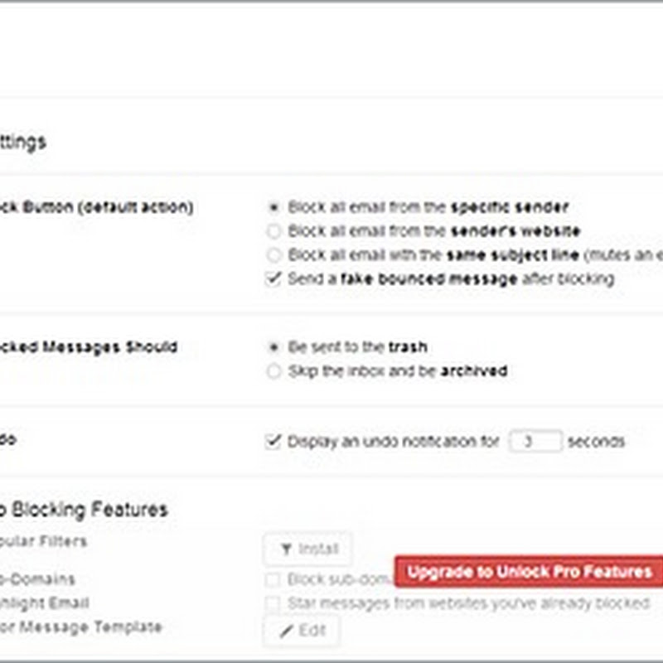Screen dimensions: 663x663
Task: Click the Pro Blocking Features heading
Action: [x=85, y=509]
